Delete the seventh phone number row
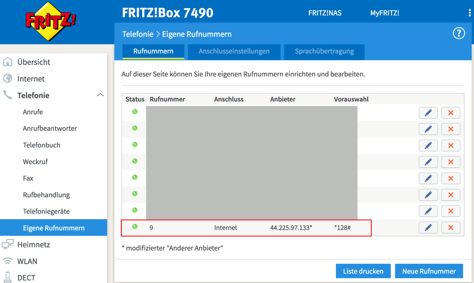The image size is (474, 283). point(451,211)
